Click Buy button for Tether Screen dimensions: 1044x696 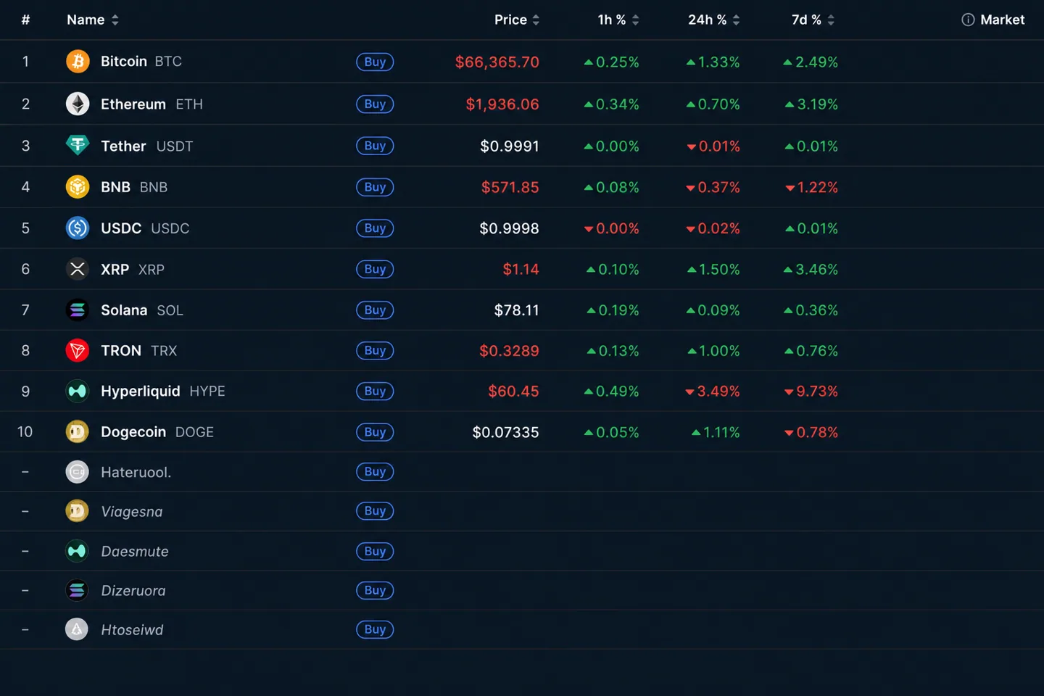tap(375, 146)
